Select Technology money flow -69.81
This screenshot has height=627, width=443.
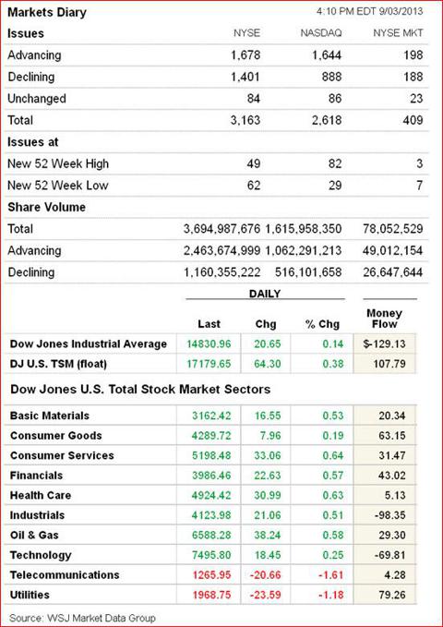click(x=390, y=555)
